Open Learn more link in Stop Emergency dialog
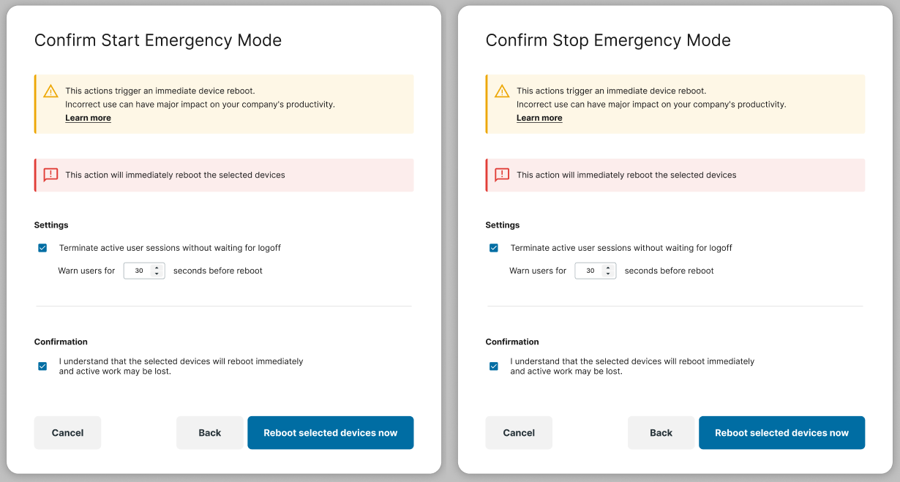Image resolution: width=900 pixels, height=482 pixels. click(539, 118)
